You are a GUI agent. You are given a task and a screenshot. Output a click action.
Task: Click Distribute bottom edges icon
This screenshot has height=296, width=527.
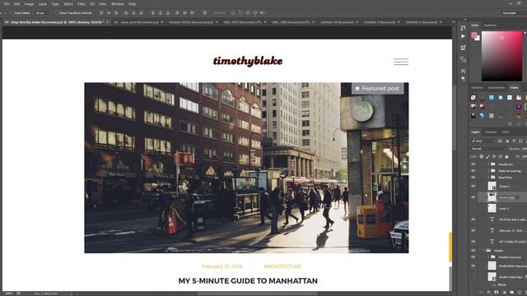pyautogui.click(x=168, y=13)
